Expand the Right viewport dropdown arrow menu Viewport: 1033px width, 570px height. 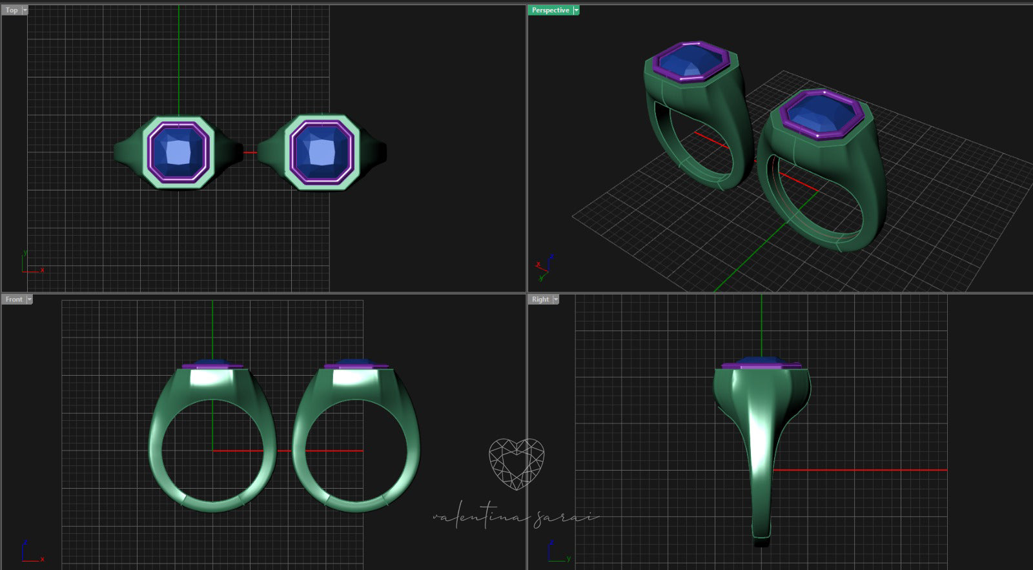[556, 300]
